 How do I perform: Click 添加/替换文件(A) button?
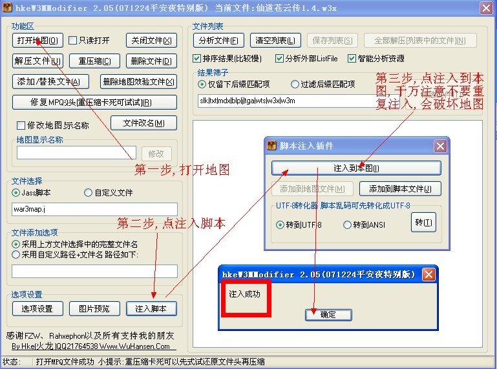pos(50,82)
